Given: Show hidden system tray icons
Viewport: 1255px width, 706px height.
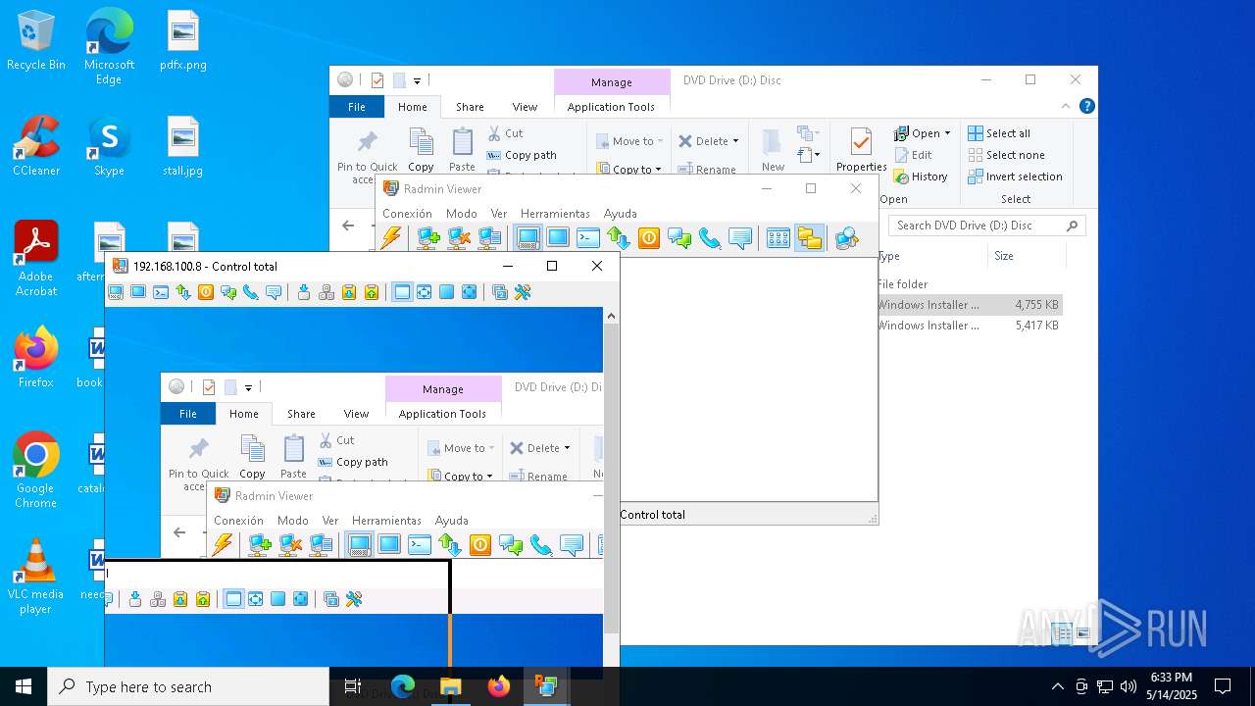Looking at the screenshot, I should pos(1057,686).
